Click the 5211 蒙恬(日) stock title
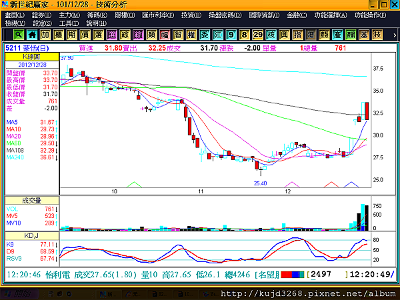Image resolution: width=400 pixels, height=300 pixels. 27,48
